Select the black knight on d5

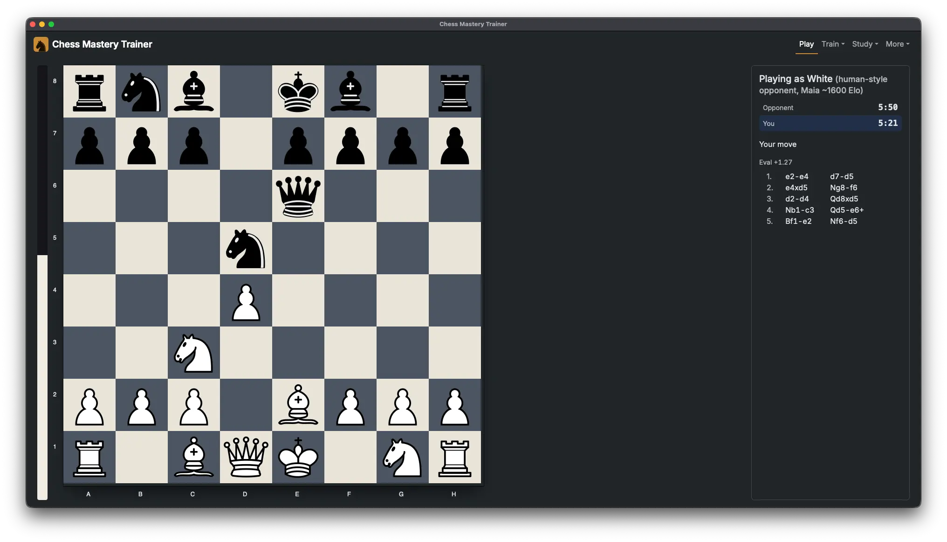246,248
